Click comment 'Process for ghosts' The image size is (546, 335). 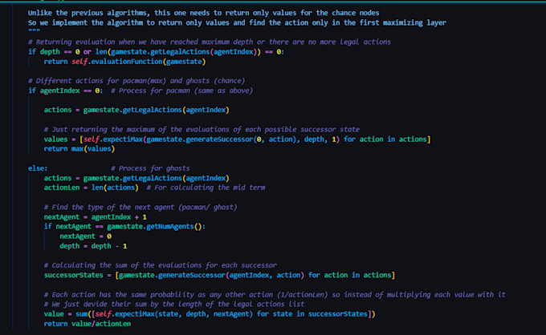point(150,168)
